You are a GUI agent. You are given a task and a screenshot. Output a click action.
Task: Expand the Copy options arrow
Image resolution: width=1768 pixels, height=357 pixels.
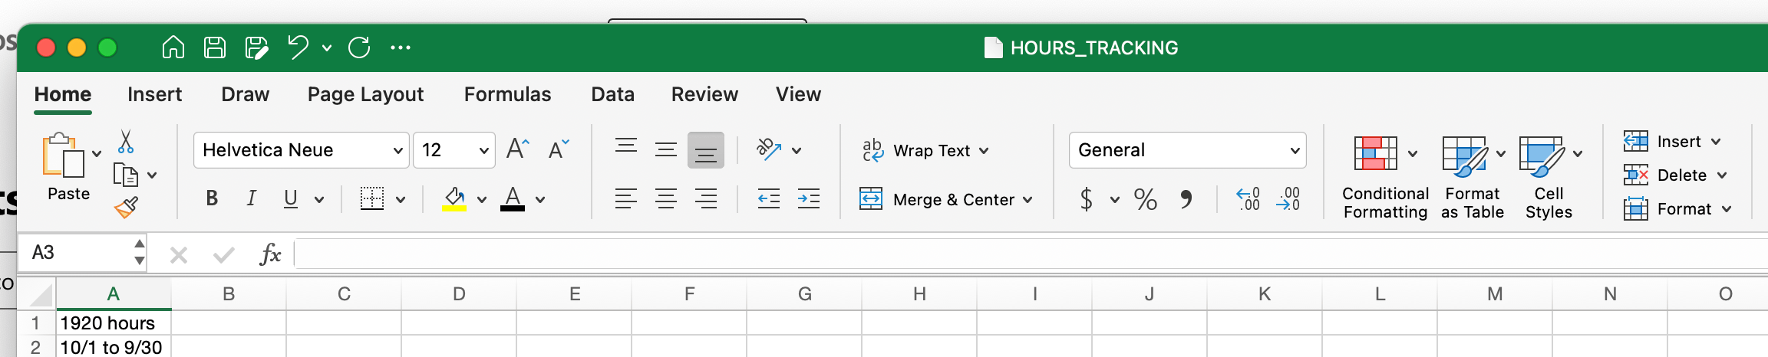tap(152, 175)
